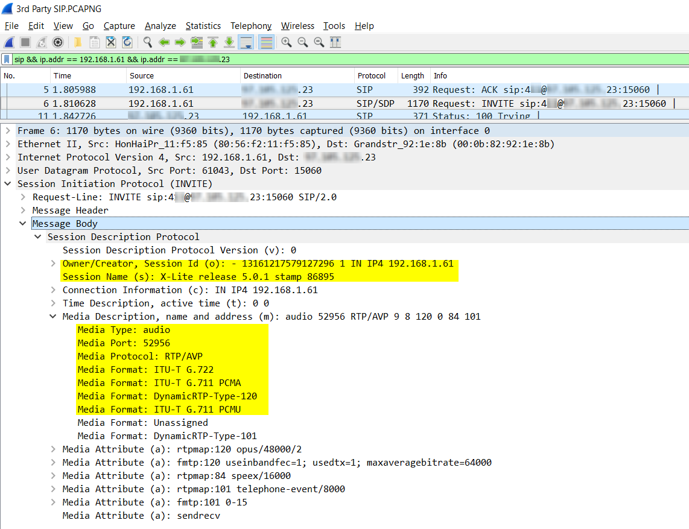The image size is (689, 529).
Task: Click into the display filter field
Action: click(349, 59)
